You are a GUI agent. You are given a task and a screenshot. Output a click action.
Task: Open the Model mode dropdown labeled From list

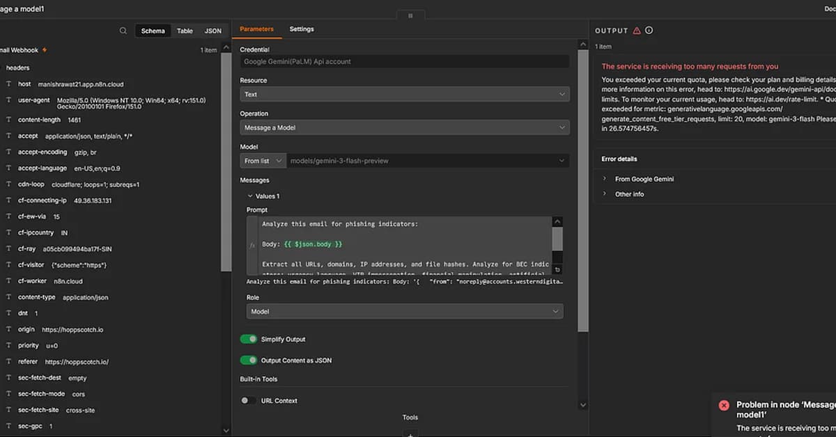click(x=263, y=161)
